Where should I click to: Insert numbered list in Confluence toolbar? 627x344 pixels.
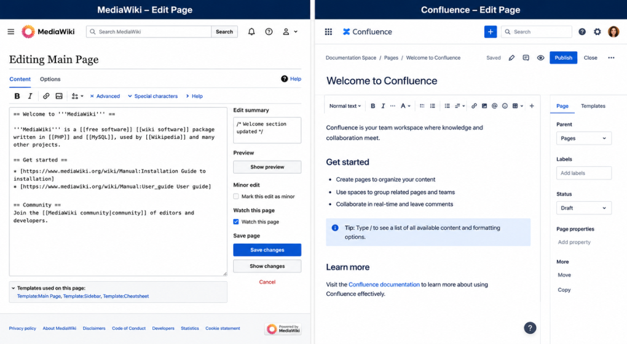tap(447, 106)
